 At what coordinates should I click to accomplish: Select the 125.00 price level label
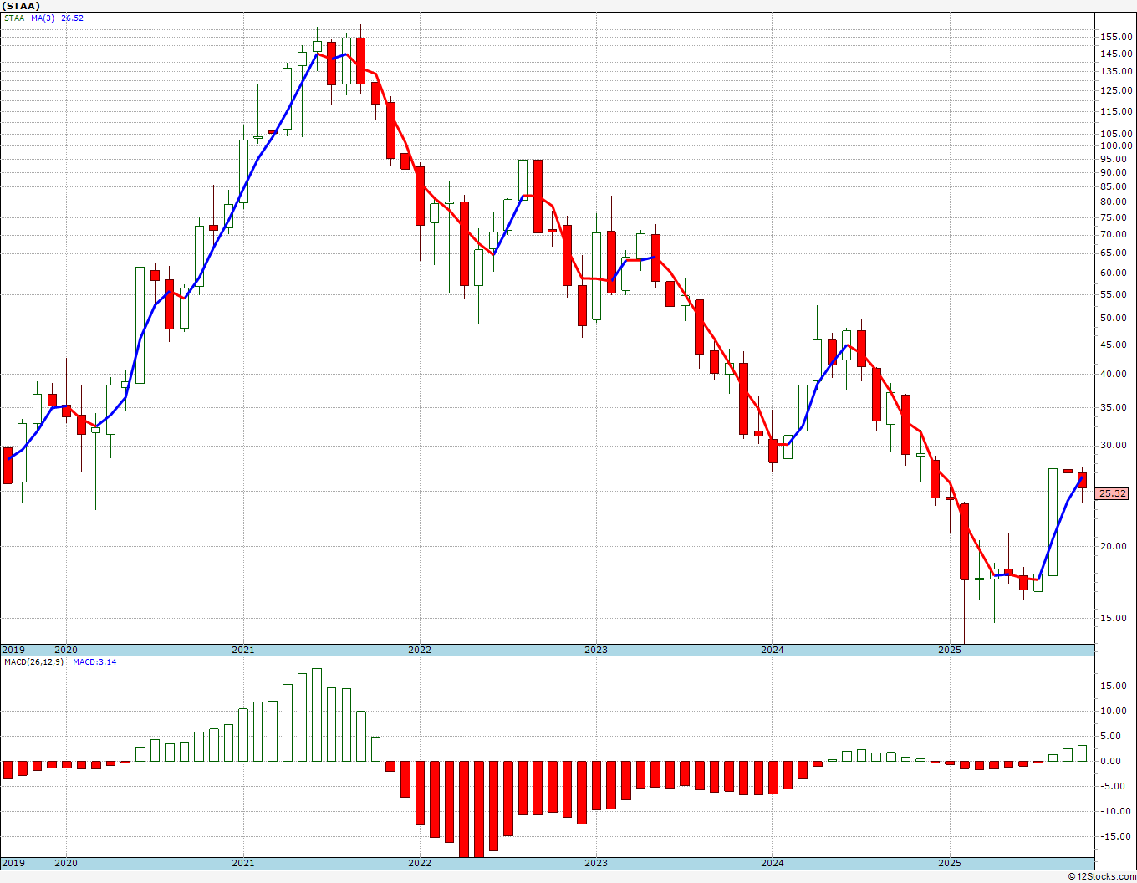tap(1116, 90)
